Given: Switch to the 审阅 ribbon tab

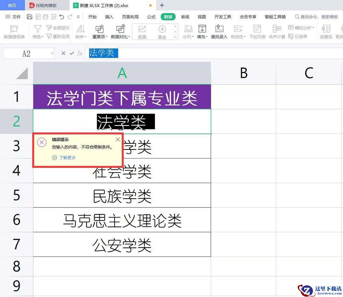Looking at the screenshot, I should point(185,17).
